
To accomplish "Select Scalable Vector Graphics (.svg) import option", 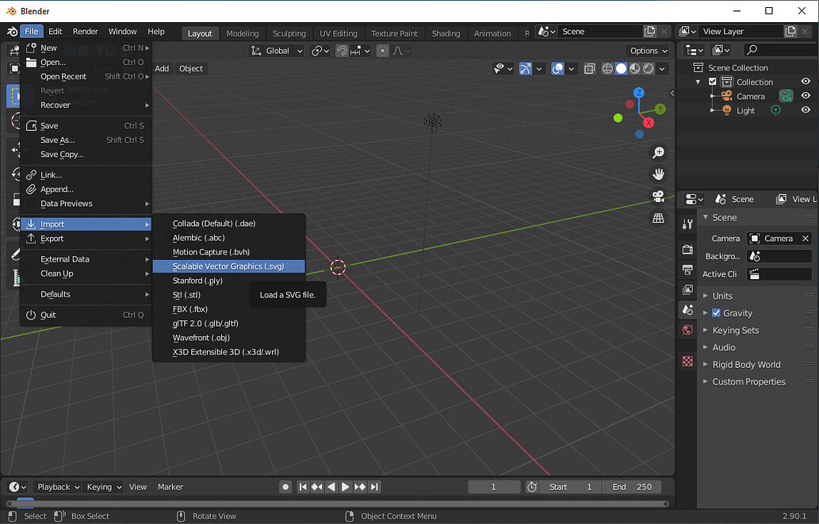I will pos(229,266).
